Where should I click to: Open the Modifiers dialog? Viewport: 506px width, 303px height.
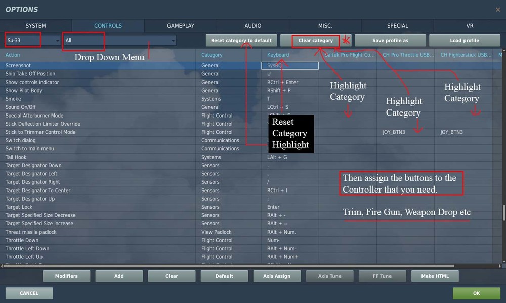click(x=66, y=276)
